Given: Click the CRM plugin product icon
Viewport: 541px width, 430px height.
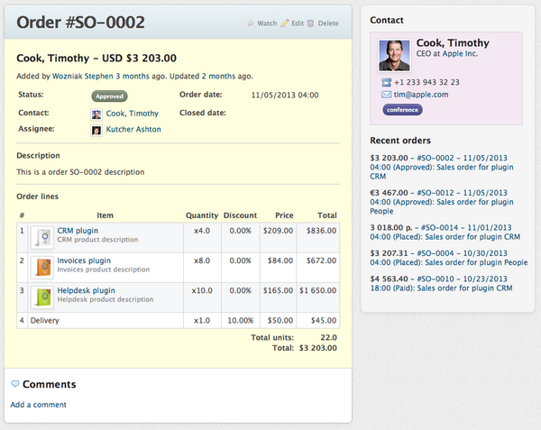Looking at the screenshot, I should tap(42, 237).
